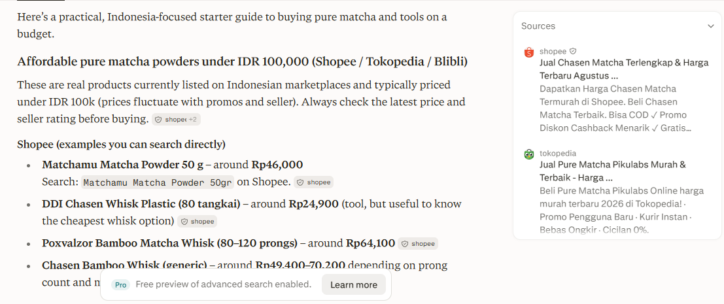Click the shopee source site name
This screenshot has width=724, height=304.
[553, 51]
